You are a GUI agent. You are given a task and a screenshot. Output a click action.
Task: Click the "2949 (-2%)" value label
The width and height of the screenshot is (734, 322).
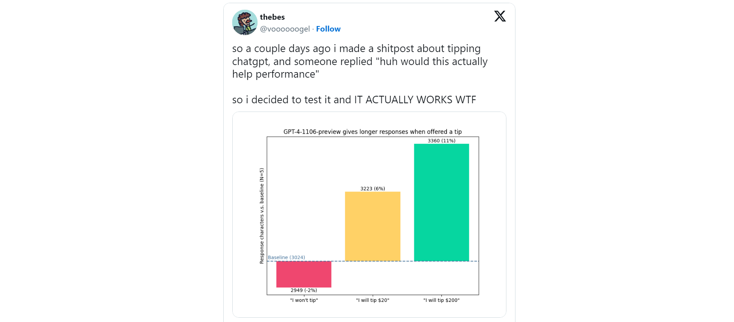pyautogui.click(x=304, y=290)
